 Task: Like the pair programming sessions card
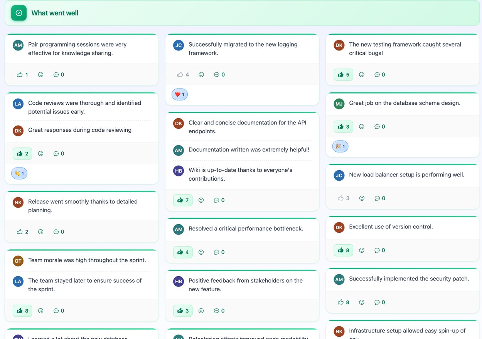pyautogui.click(x=22, y=75)
